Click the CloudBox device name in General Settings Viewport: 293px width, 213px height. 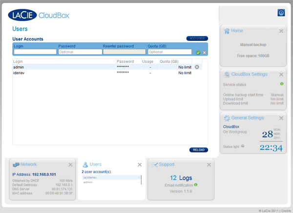click(231, 127)
